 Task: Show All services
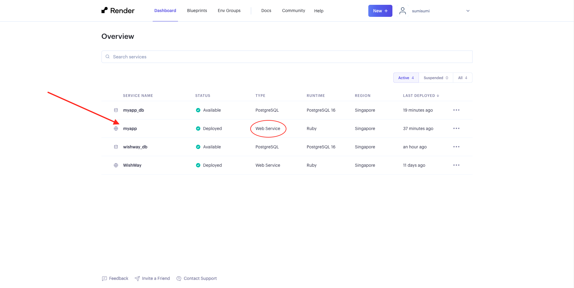point(462,78)
